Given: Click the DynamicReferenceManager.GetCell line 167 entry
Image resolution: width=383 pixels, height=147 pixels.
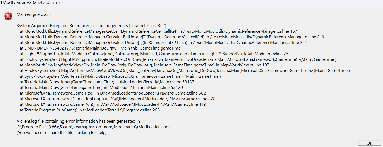Looking at the screenshot, I should pyautogui.click(x=158, y=31).
